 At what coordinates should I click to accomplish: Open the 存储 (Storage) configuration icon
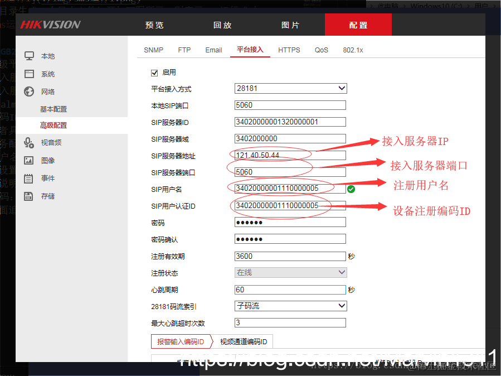[x=47, y=196]
